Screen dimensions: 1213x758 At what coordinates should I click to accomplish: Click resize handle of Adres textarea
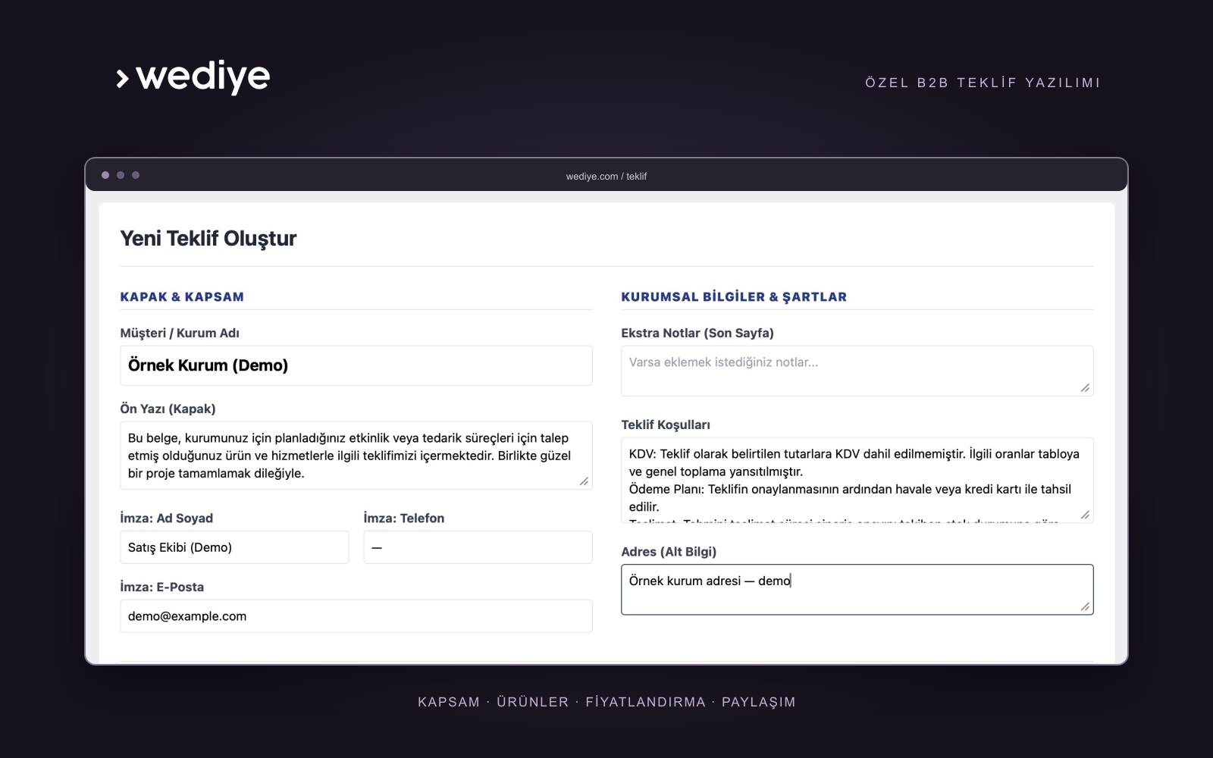1085,606
